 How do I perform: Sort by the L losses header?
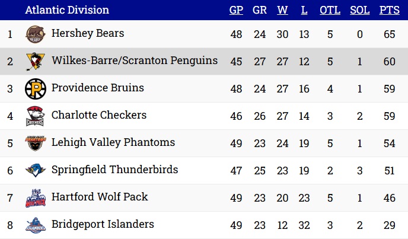(304, 10)
